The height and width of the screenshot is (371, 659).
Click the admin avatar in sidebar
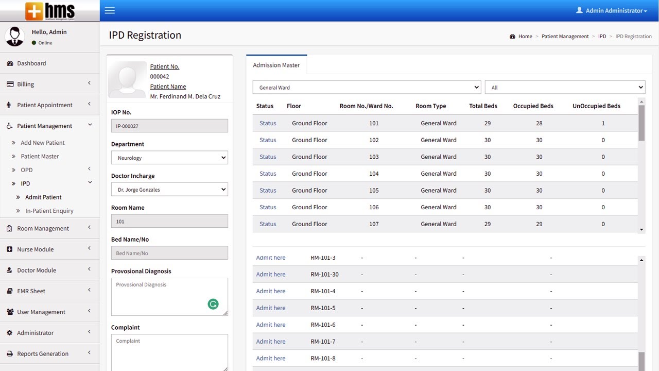coord(14,37)
